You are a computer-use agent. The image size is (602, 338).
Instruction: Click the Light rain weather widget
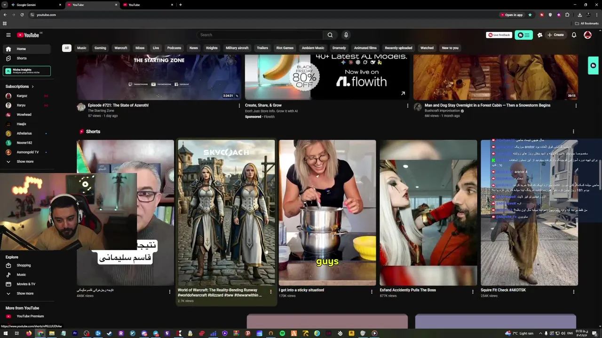[519, 333]
